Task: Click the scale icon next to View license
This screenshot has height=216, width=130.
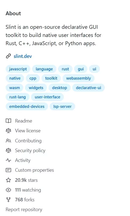Action: point(8,131)
